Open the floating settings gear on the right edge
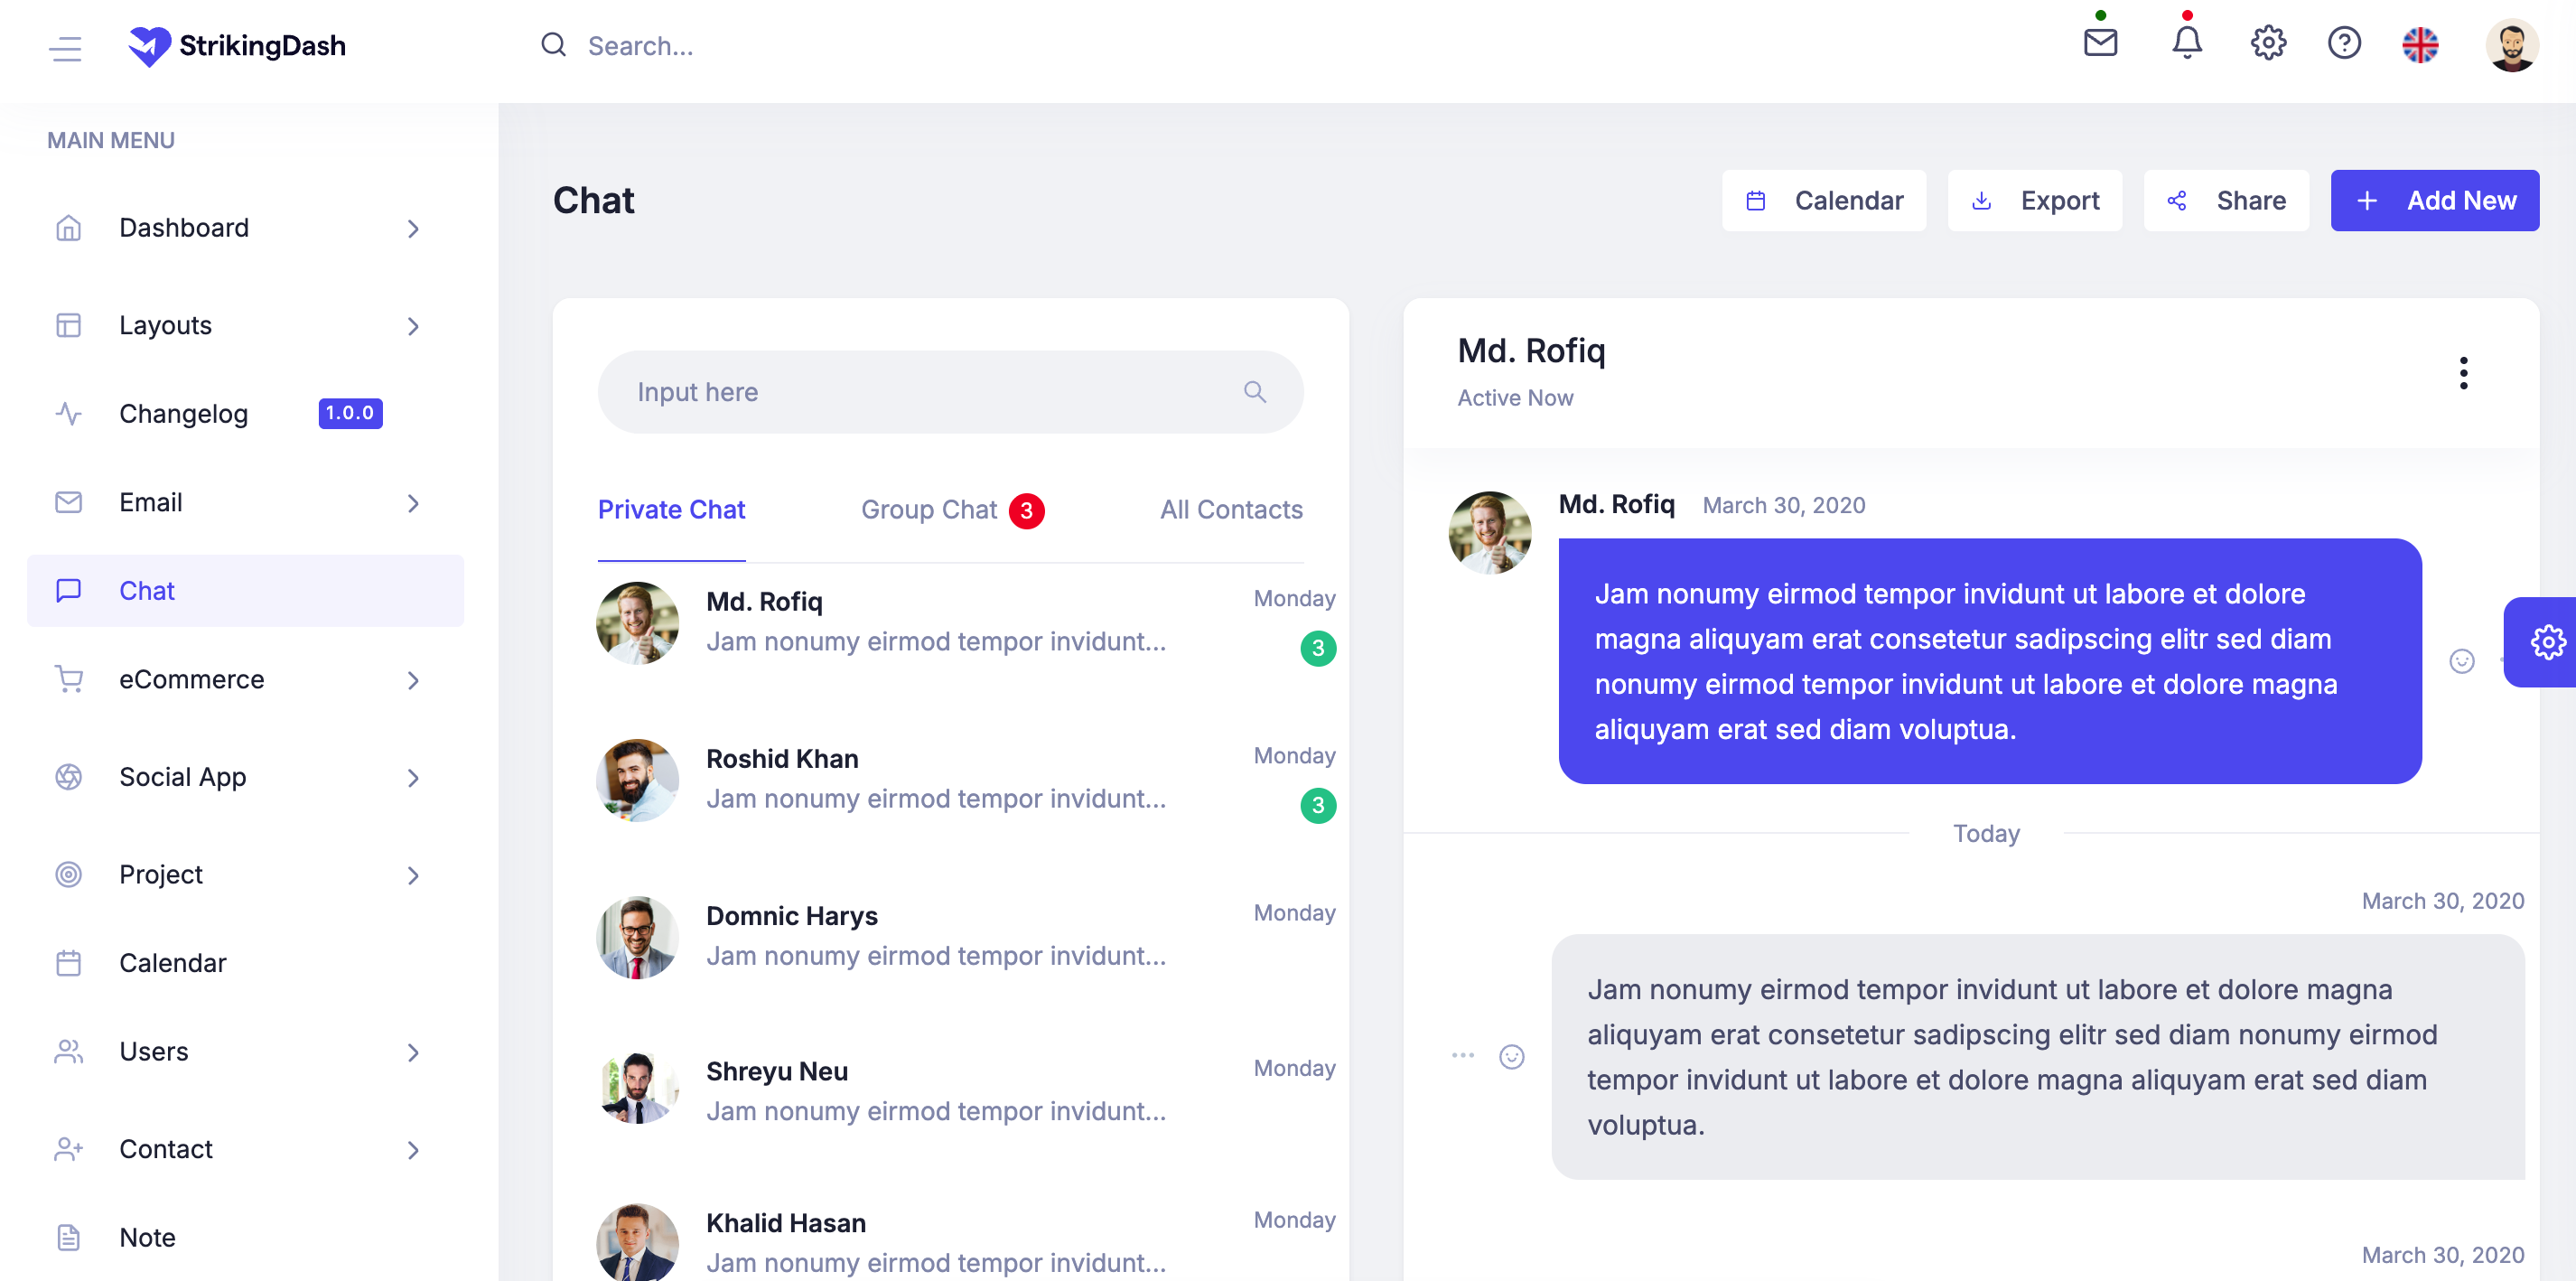 [2549, 642]
